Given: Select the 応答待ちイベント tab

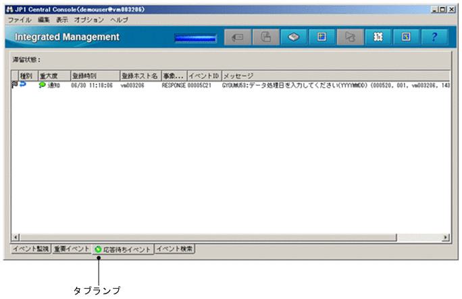Looking at the screenshot, I should (x=123, y=250).
